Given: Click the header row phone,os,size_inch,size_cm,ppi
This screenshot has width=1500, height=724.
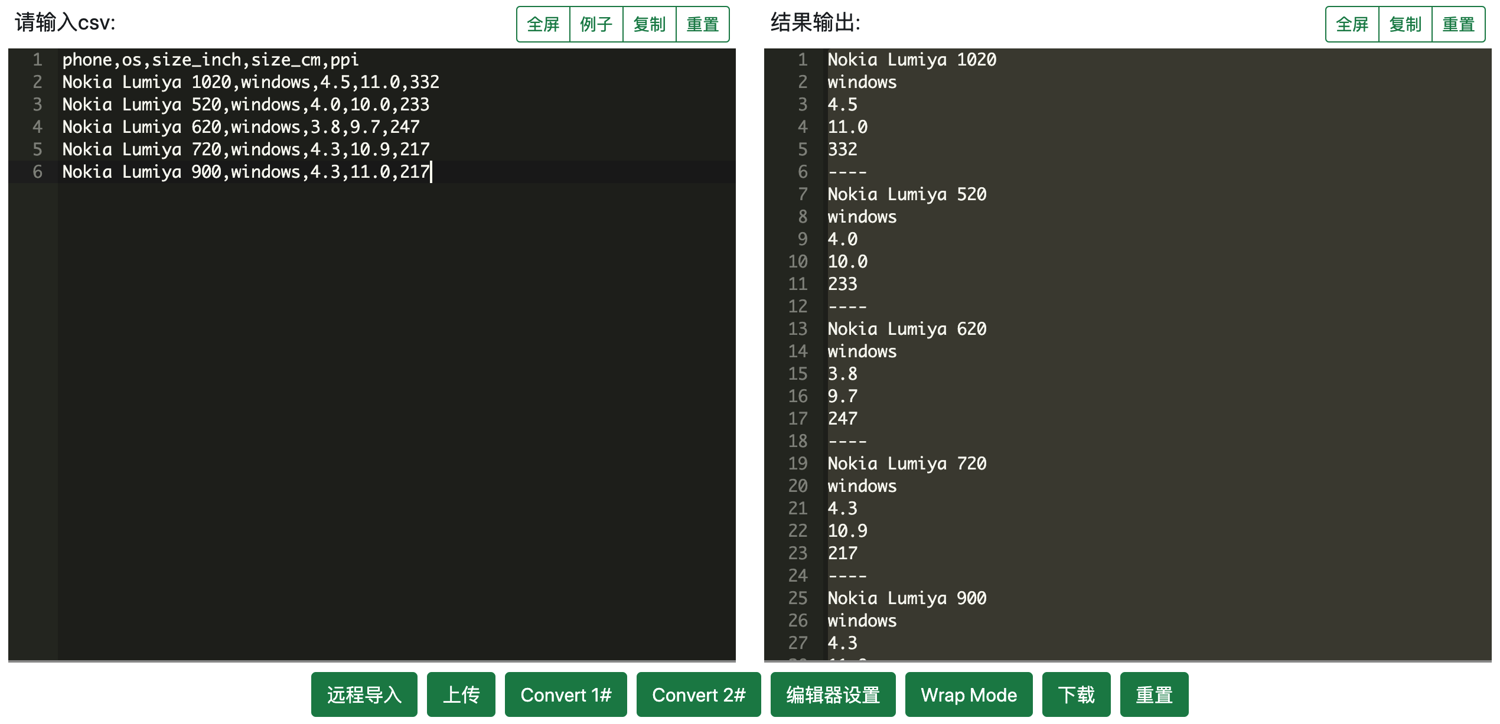Looking at the screenshot, I should 210,59.
